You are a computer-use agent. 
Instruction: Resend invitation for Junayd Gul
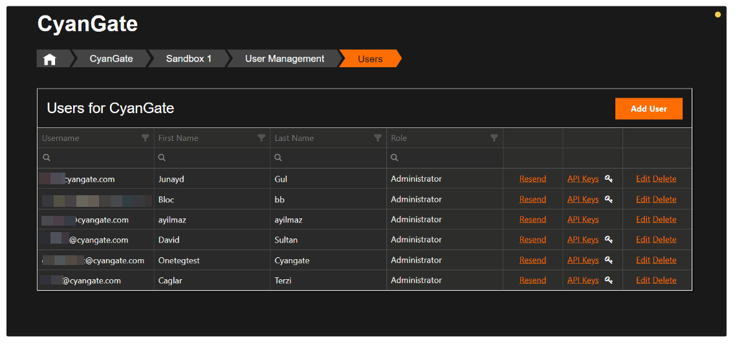click(x=533, y=179)
